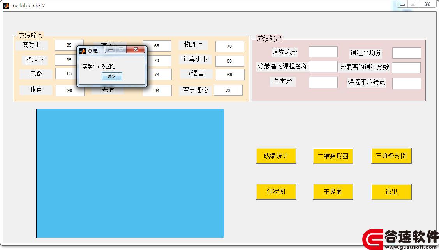The height and width of the screenshot is (250, 439).
Task: Click the 退出 exit button
Action: click(391, 192)
